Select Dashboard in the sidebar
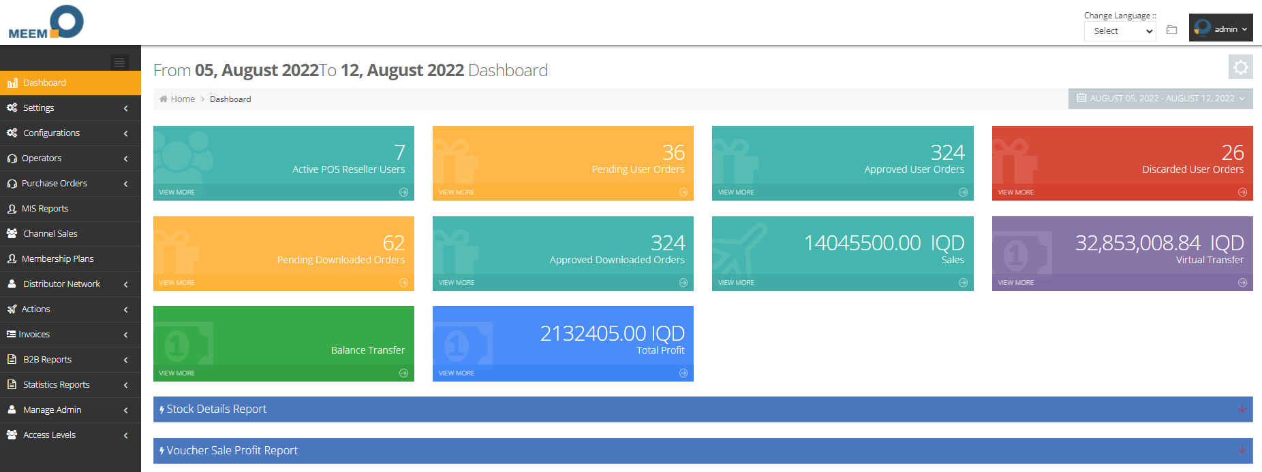Screen dimensions: 1262x472 point(70,83)
